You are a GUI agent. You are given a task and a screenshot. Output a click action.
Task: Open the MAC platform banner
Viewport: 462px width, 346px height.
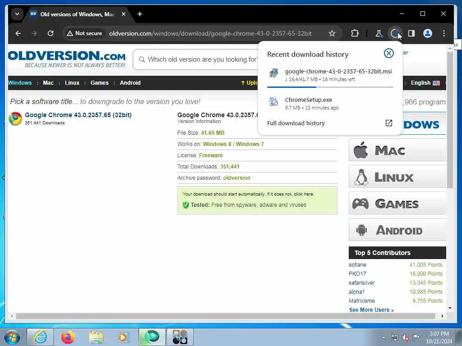coord(397,150)
